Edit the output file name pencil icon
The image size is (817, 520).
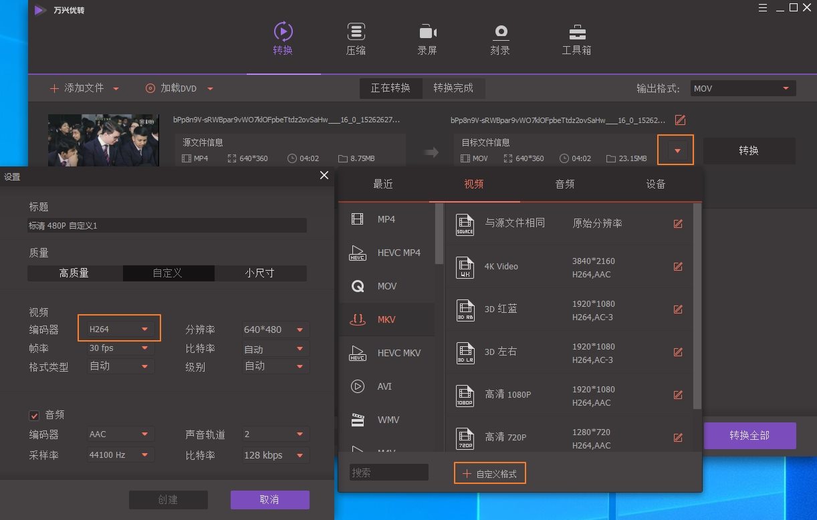[x=680, y=120]
